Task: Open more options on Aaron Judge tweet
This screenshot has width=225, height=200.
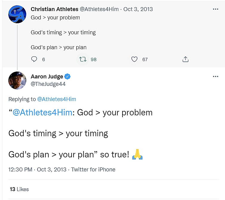Action: pyautogui.click(x=215, y=77)
